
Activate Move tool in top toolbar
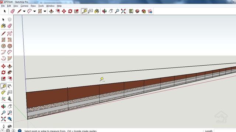(x=64, y=11)
